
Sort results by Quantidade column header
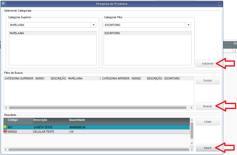pos(129,122)
